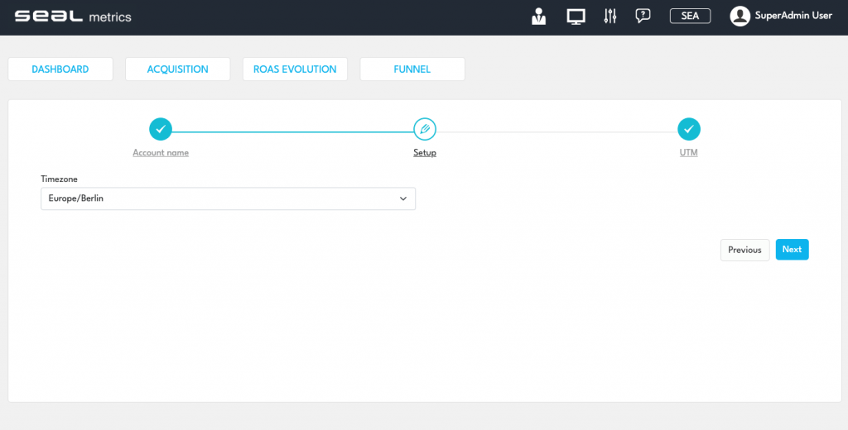Click the UTM step checkmark circle
The width and height of the screenshot is (848, 430).
pyautogui.click(x=689, y=129)
